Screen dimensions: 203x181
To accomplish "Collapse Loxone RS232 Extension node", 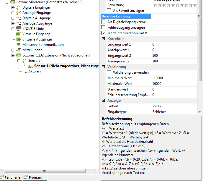I will (13, 55).
